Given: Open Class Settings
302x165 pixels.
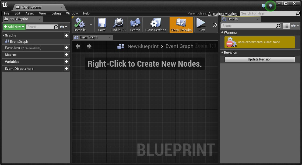Looking at the screenshot, I should 155,25.
